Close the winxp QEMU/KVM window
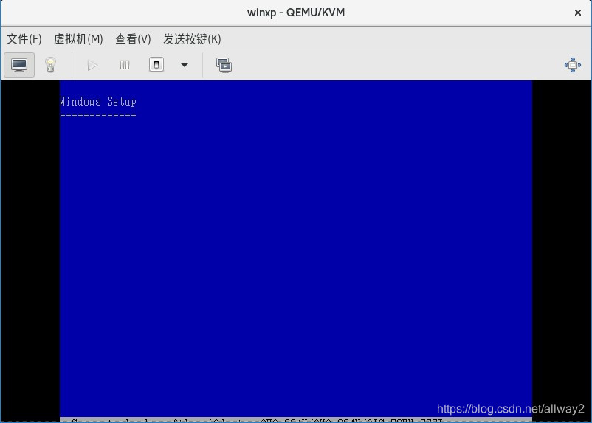Image resolution: width=592 pixels, height=423 pixels. pos(578,13)
